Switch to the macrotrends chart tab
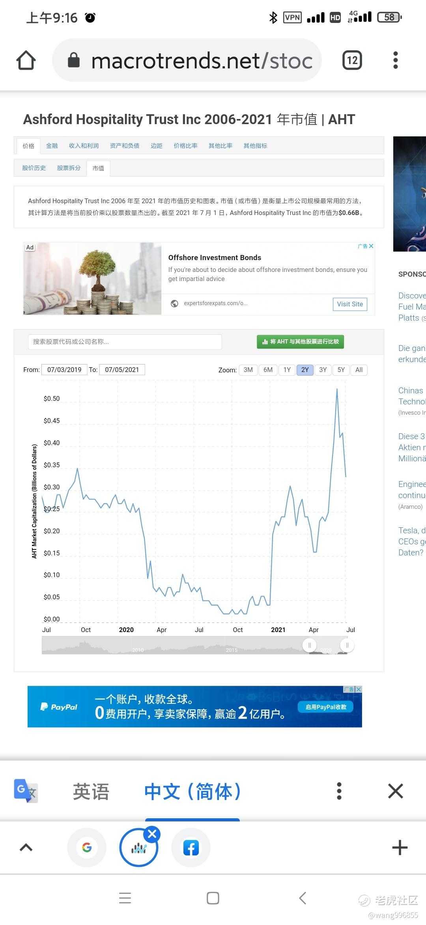Image resolution: width=426 pixels, height=925 pixels. pyautogui.click(x=139, y=848)
